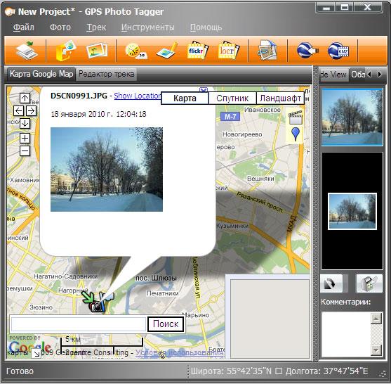The image size is (391, 384).
Task: Click the M-7 highway label on map
Action: (230, 117)
